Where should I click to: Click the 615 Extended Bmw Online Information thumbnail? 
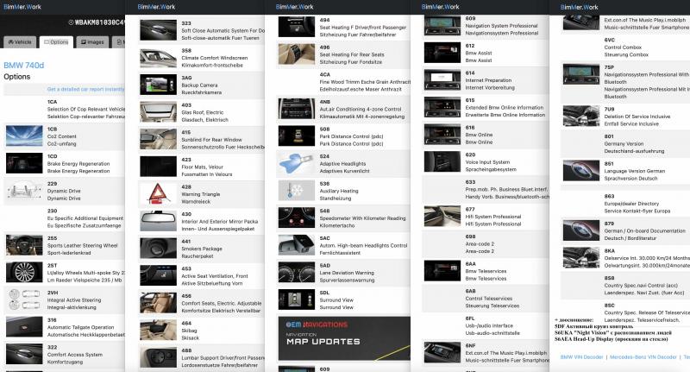(x=442, y=107)
